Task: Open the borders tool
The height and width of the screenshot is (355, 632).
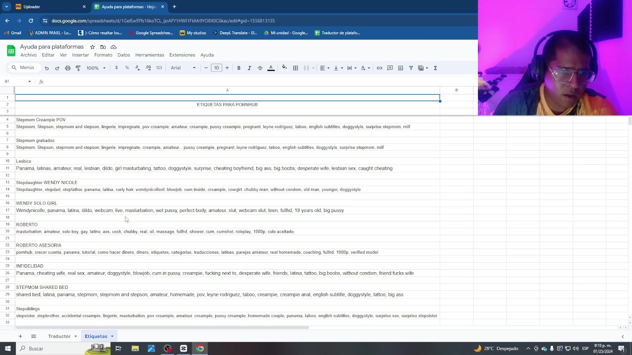Action: tap(295, 68)
